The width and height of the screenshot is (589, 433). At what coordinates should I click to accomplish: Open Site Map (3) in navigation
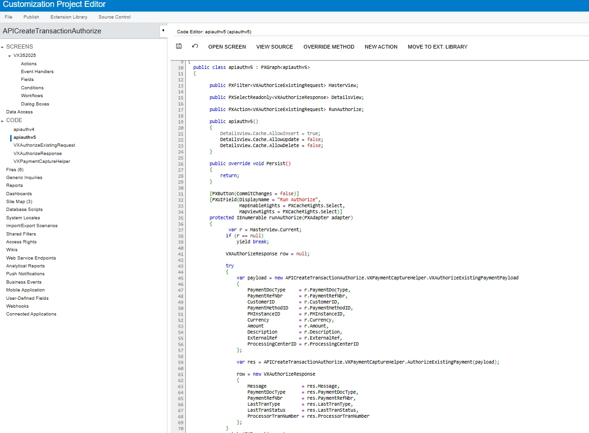(x=19, y=202)
